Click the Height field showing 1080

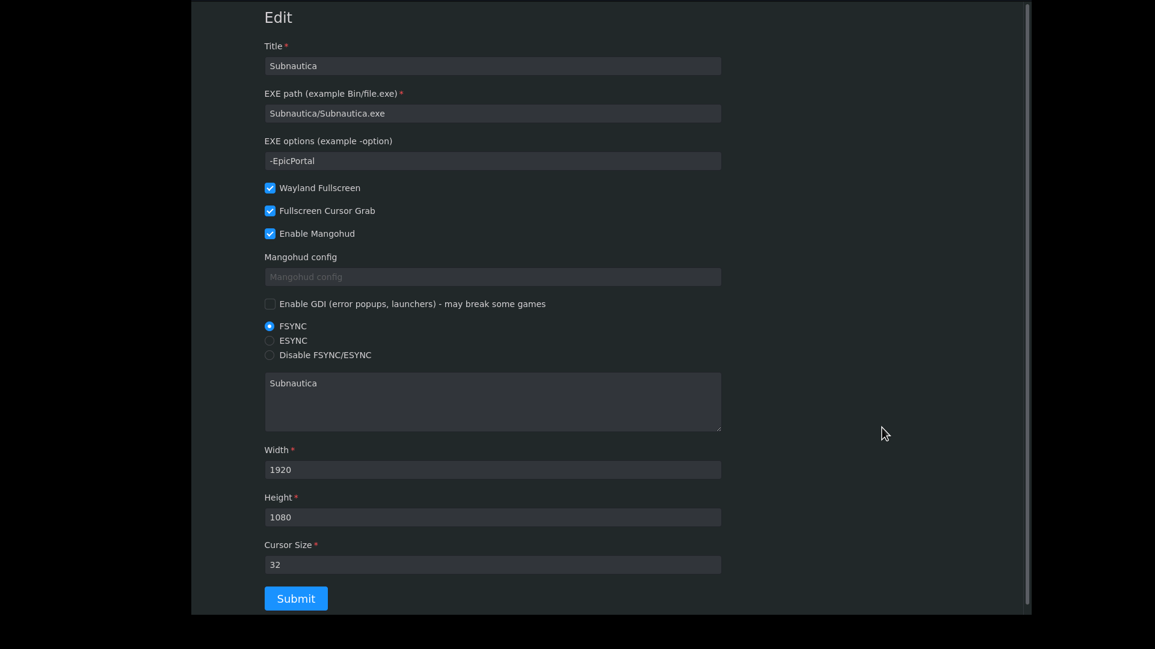493,517
